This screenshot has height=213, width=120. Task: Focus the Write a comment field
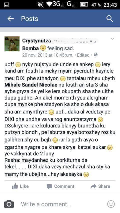60,204
